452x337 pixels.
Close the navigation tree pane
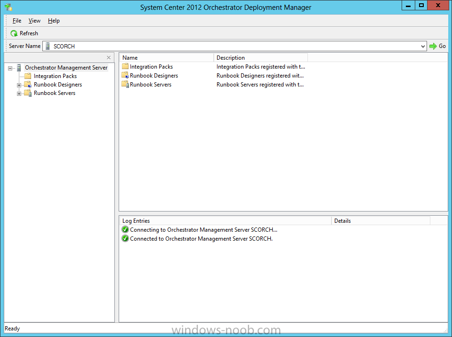click(109, 57)
